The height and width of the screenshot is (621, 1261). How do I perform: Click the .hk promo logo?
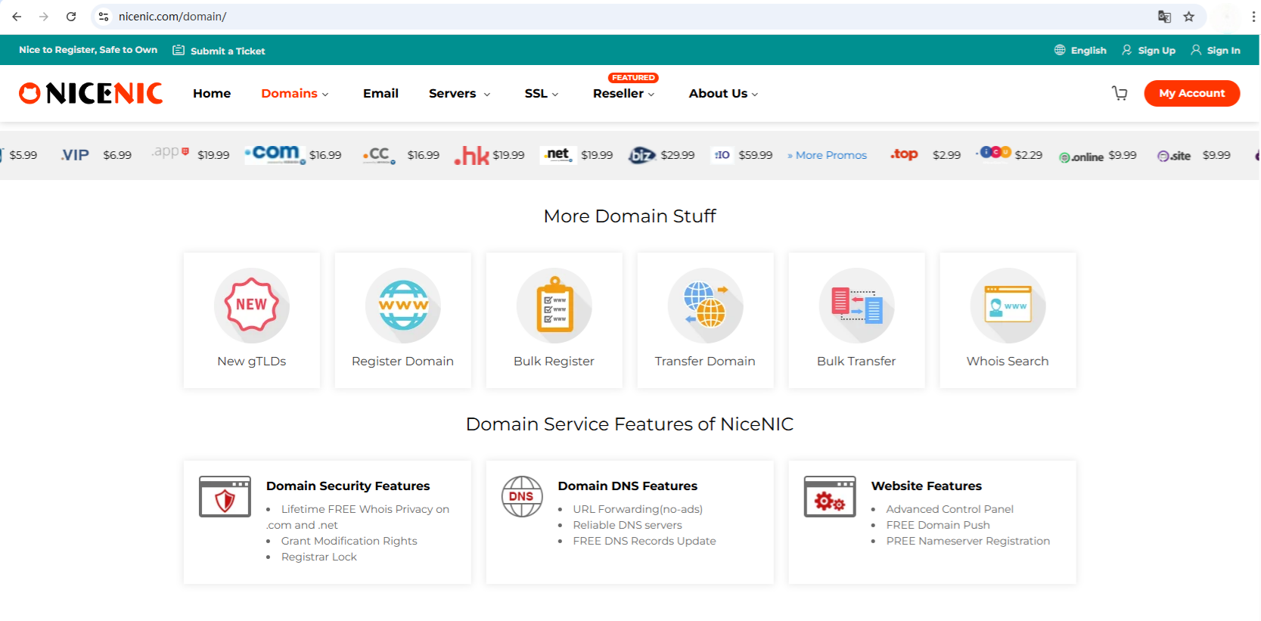(471, 155)
